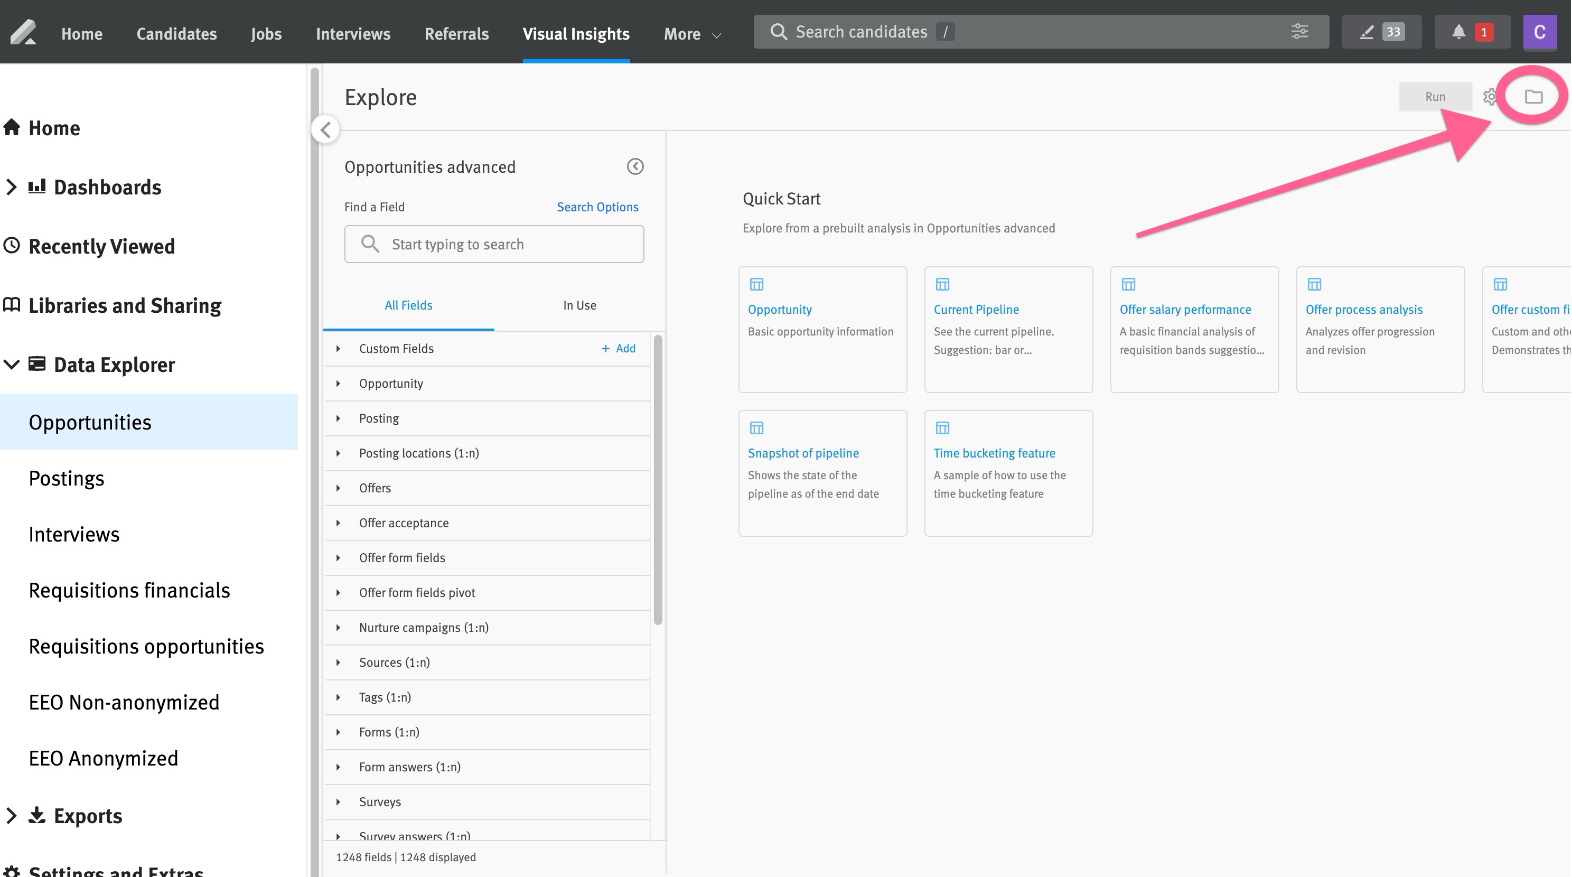
Task: Select EEO Anonymized in sidebar
Action: [104, 758]
